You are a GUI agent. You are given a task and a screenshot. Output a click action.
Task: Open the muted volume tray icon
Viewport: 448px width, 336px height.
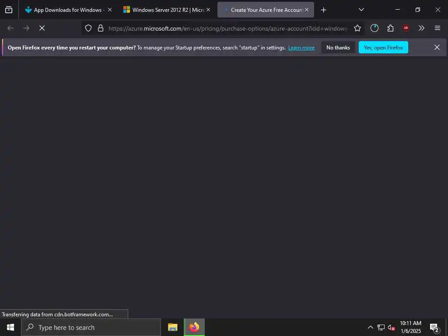[391, 327]
